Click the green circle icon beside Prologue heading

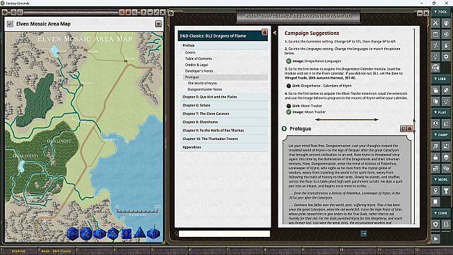click(x=285, y=128)
